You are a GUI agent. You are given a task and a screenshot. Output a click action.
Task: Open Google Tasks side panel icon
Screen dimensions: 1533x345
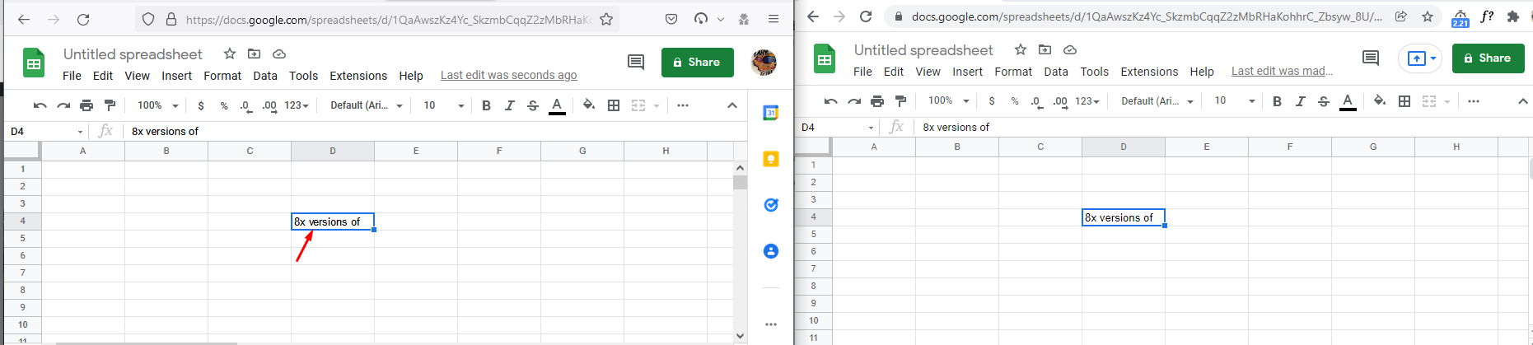coord(771,205)
